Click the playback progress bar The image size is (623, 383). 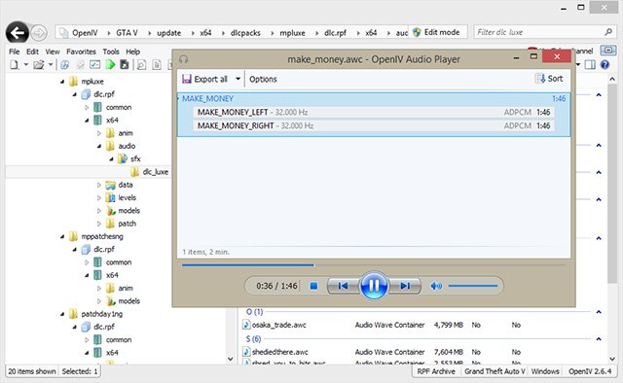tap(374, 264)
